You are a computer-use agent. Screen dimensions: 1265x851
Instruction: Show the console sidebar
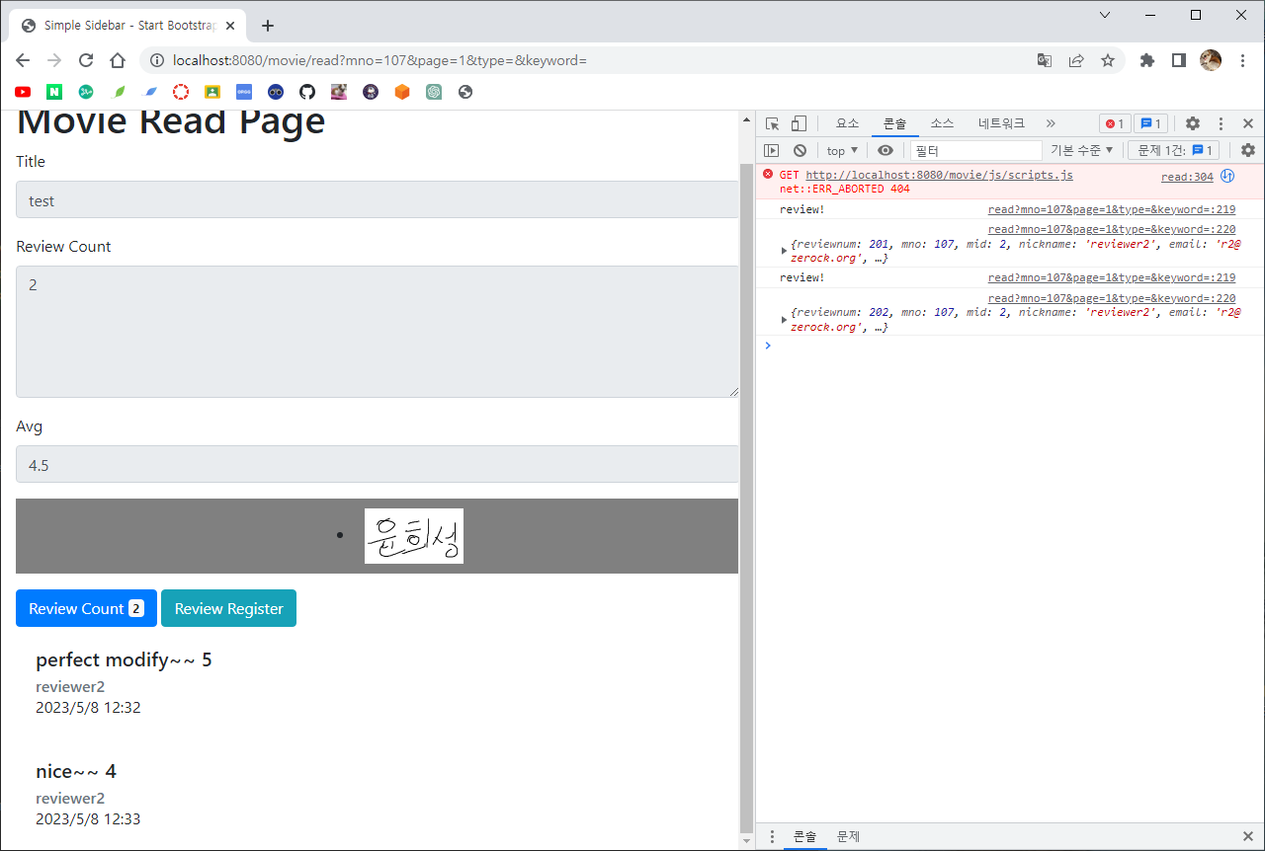772,150
